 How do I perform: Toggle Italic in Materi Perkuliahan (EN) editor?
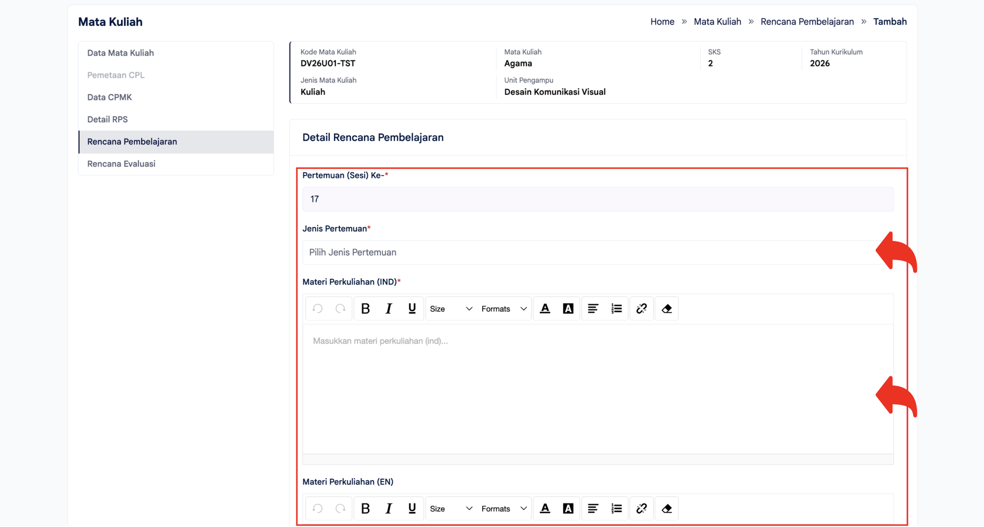pyautogui.click(x=389, y=508)
